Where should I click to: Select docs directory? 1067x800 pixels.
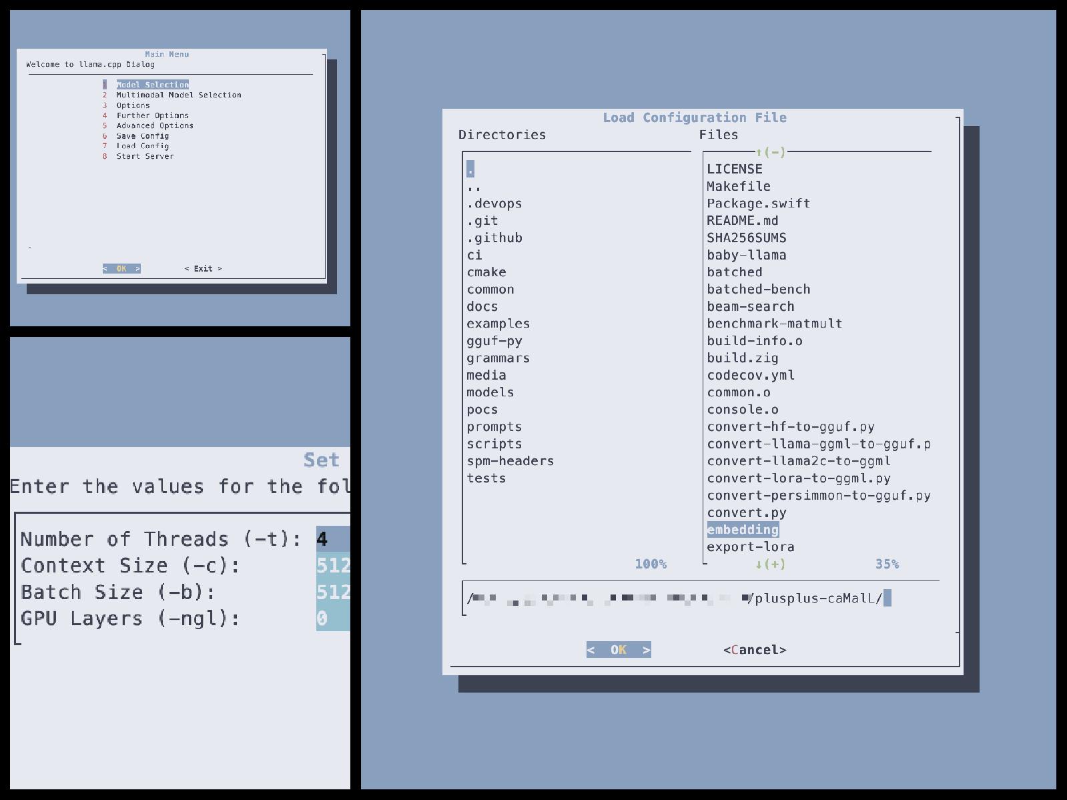coord(482,307)
